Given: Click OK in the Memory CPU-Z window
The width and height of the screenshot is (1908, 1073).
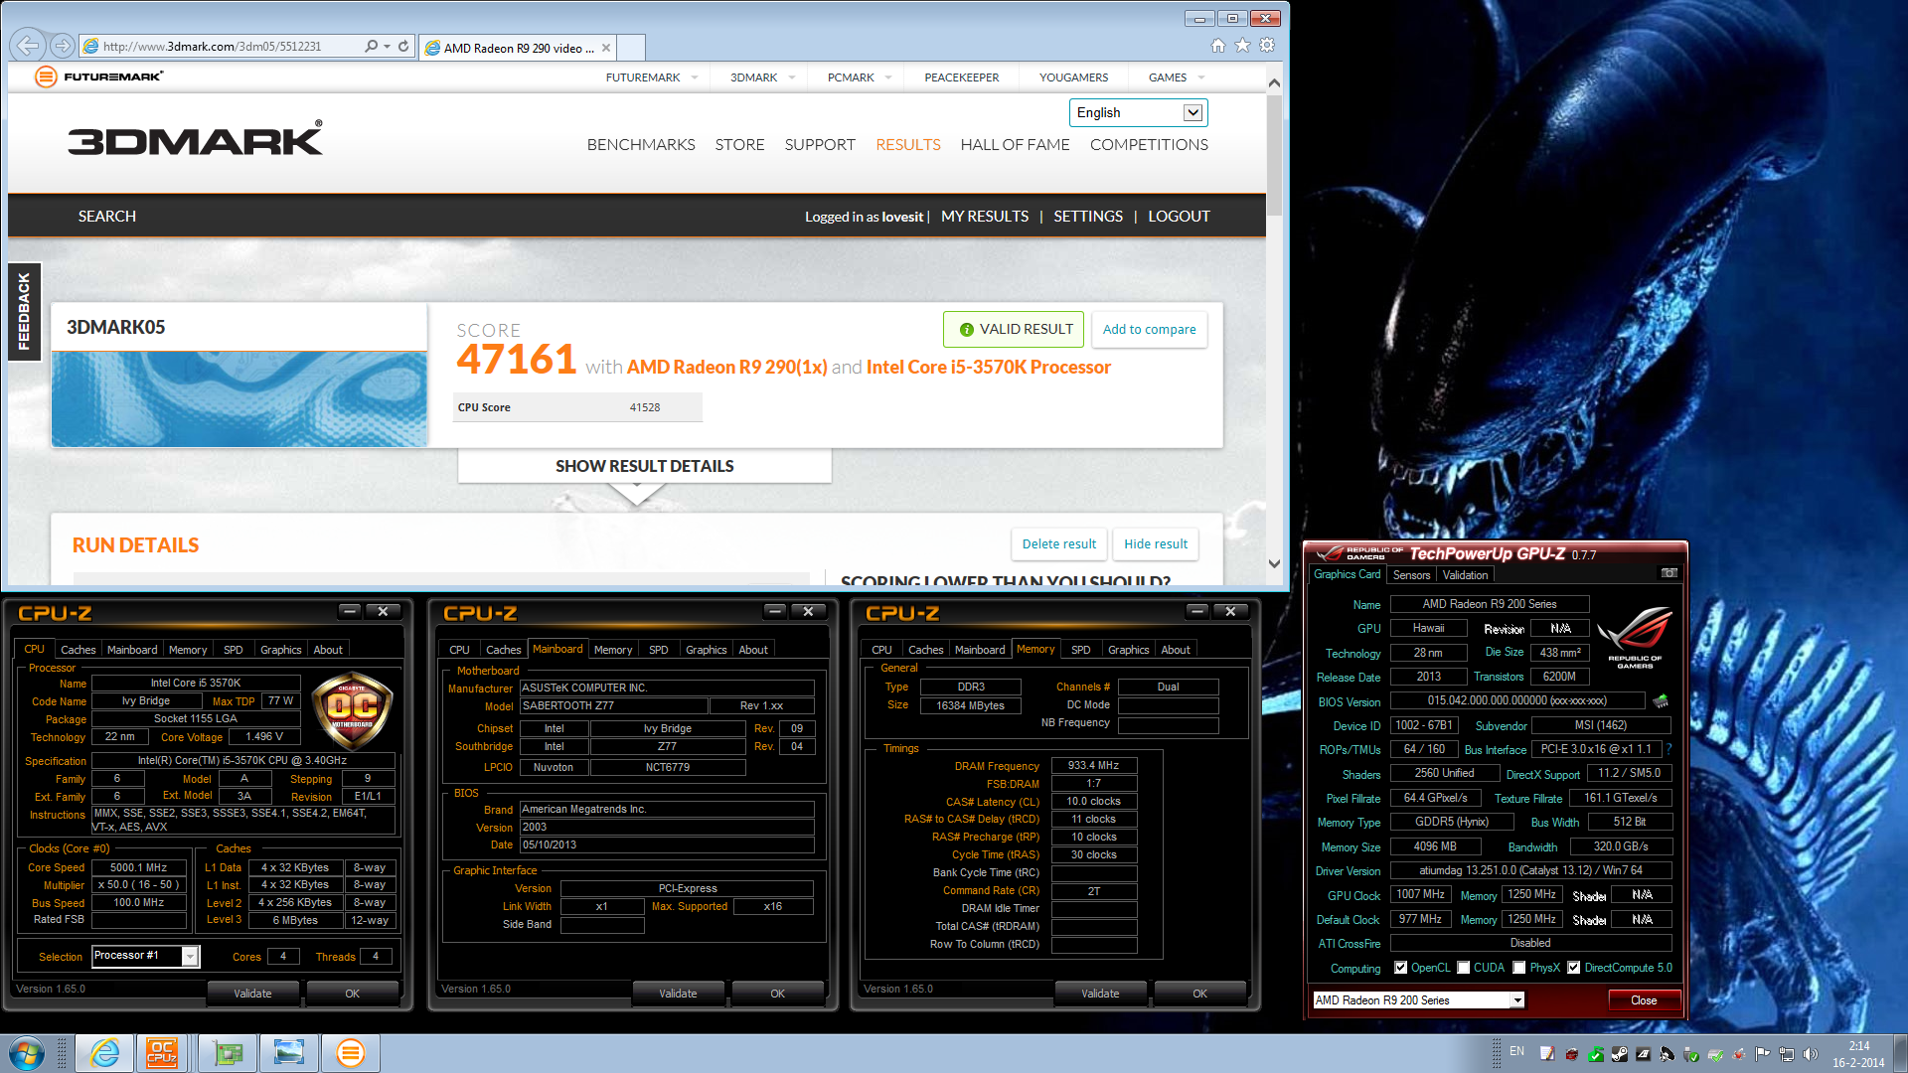Looking at the screenshot, I should click(1199, 994).
